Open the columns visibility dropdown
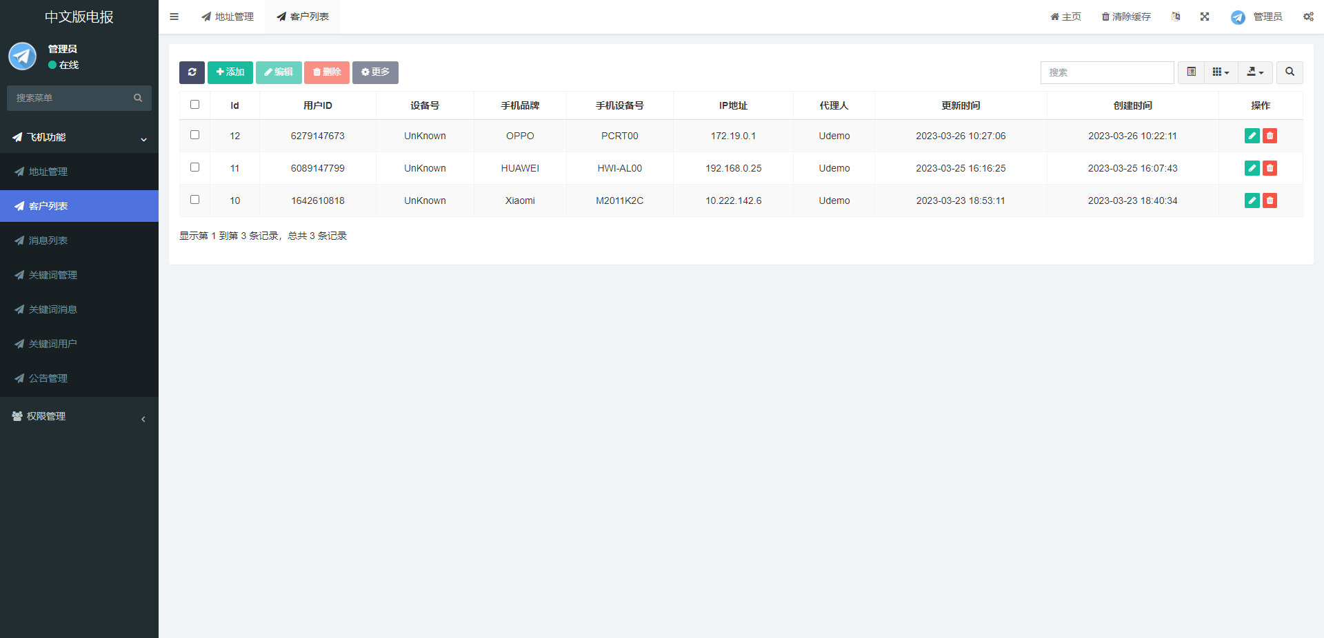1324x638 pixels. click(1221, 72)
